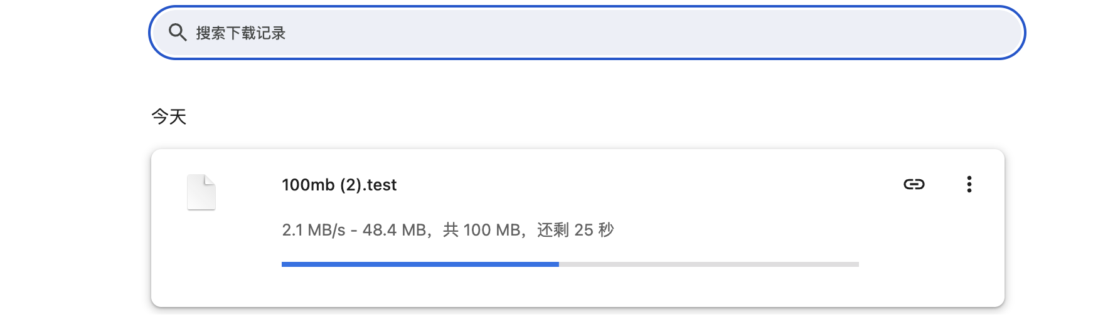The image size is (1093, 322).
Task: Click the gray unfilled part of progress bar
Action: [x=709, y=264]
